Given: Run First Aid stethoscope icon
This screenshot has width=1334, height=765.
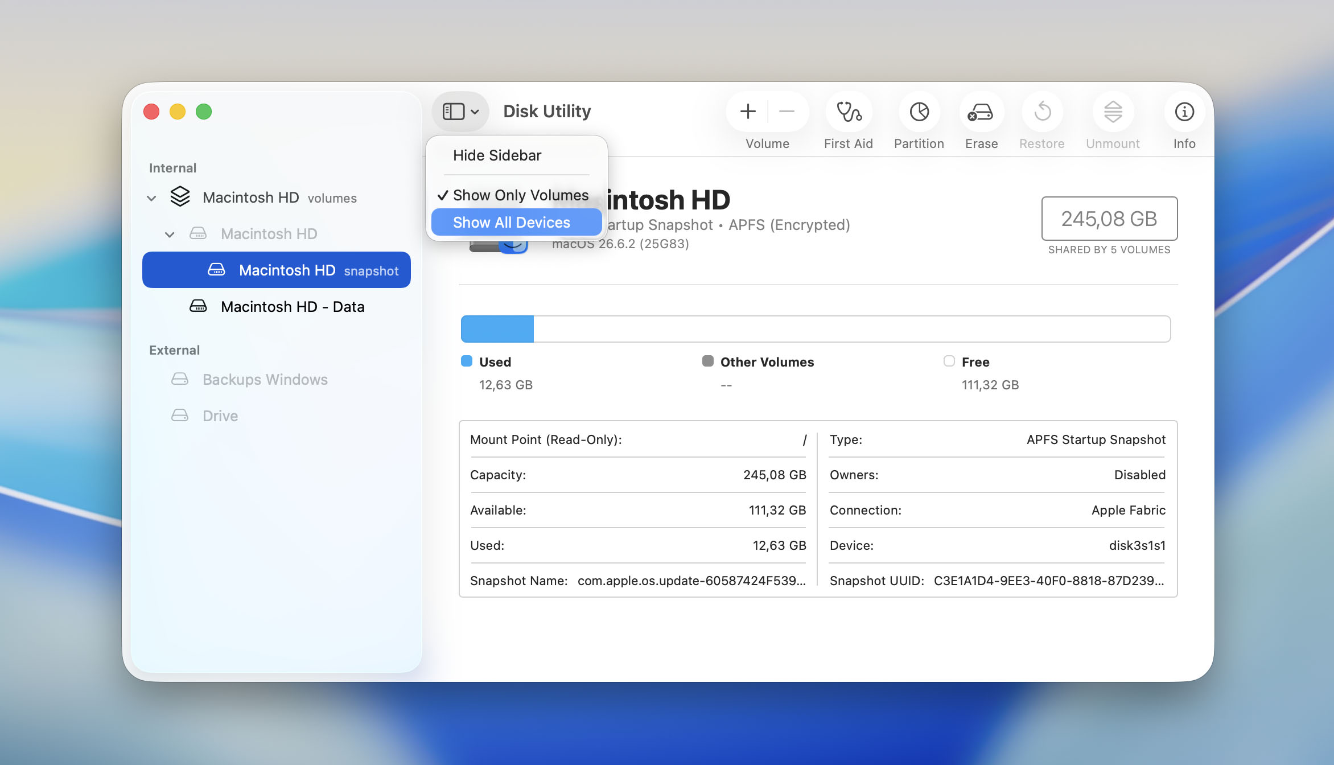Looking at the screenshot, I should click(x=849, y=112).
